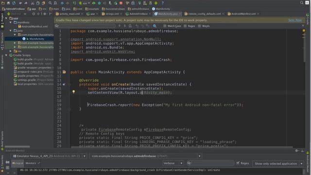Toggle the Match Case checkbox

[x=165, y=26]
